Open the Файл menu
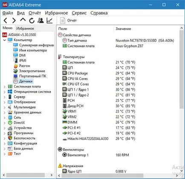 point(8,13)
